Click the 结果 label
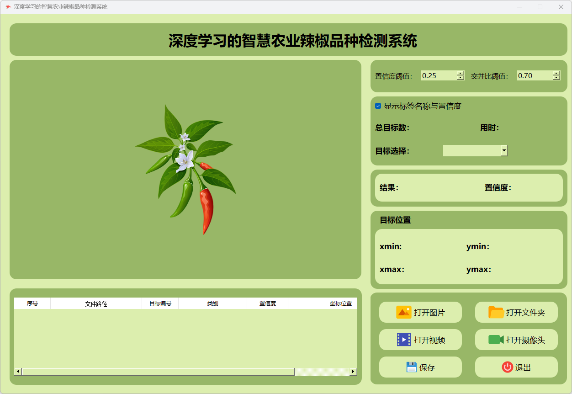The height and width of the screenshot is (394, 572). [389, 187]
